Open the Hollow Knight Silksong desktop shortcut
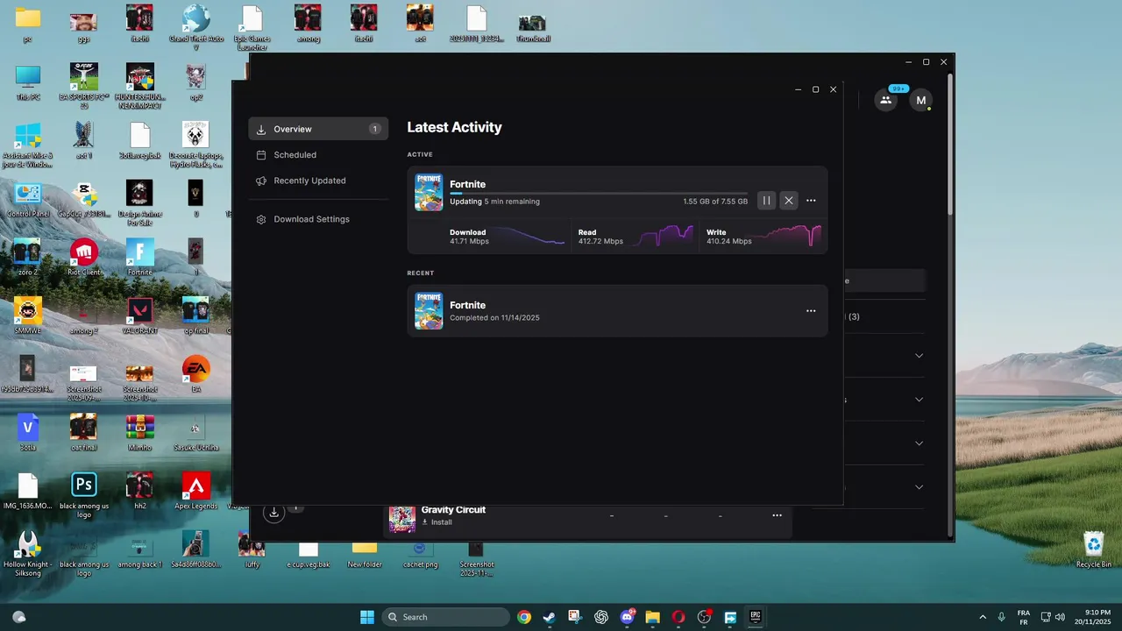1122x631 pixels. click(27, 553)
